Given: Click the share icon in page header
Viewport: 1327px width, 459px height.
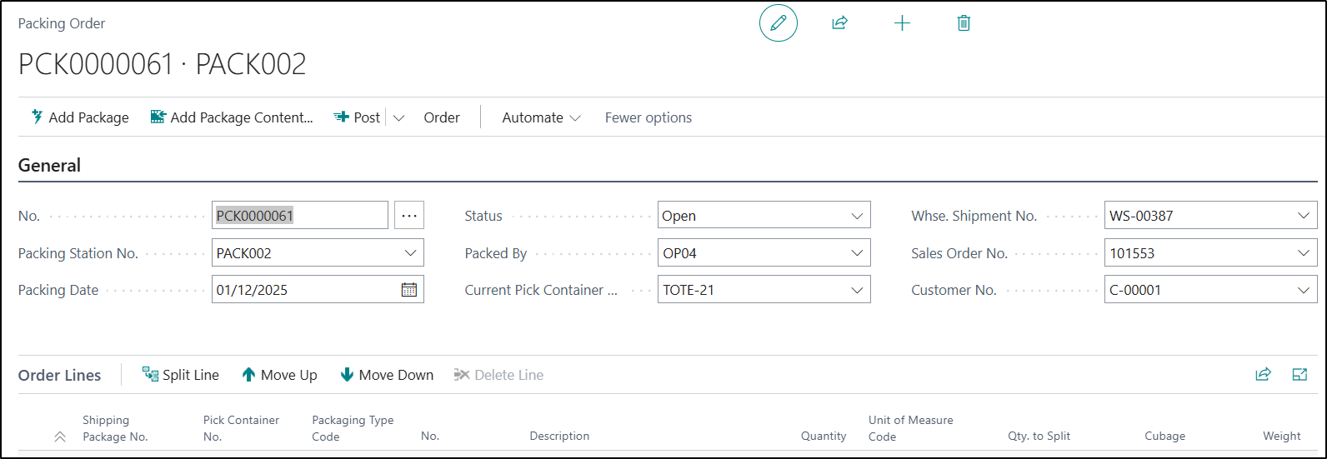Looking at the screenshot, I should click(x=839, y=23).
